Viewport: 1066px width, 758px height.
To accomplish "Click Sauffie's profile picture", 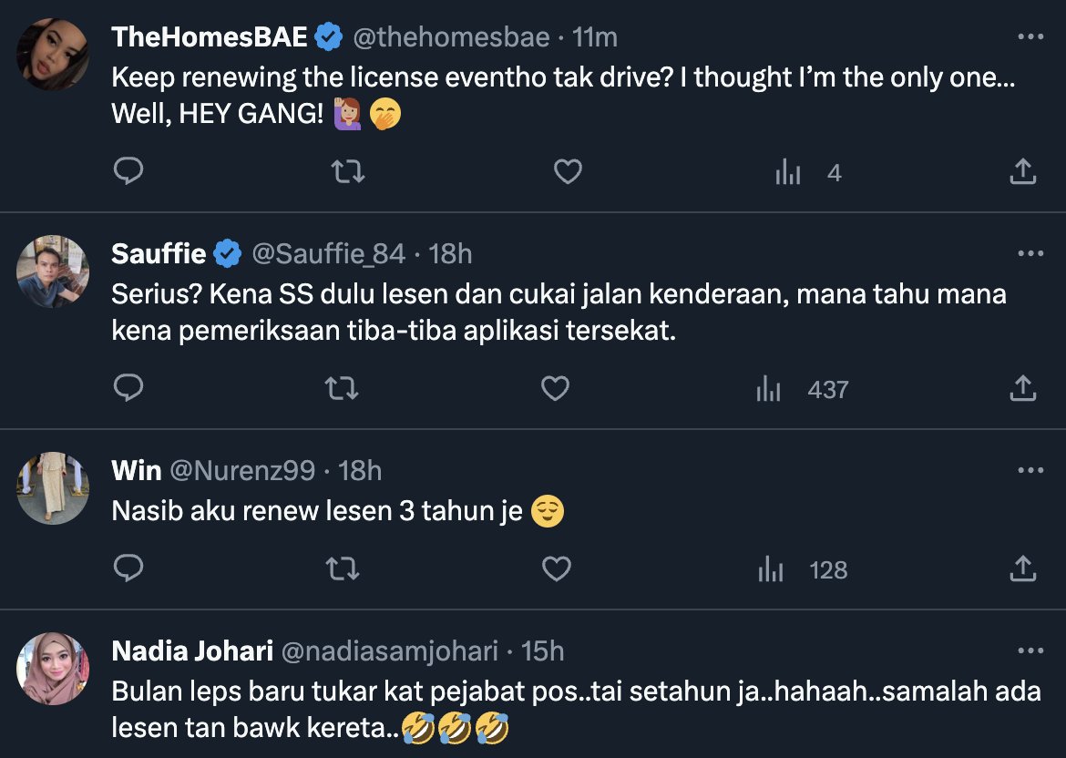I will coord(54,271).
